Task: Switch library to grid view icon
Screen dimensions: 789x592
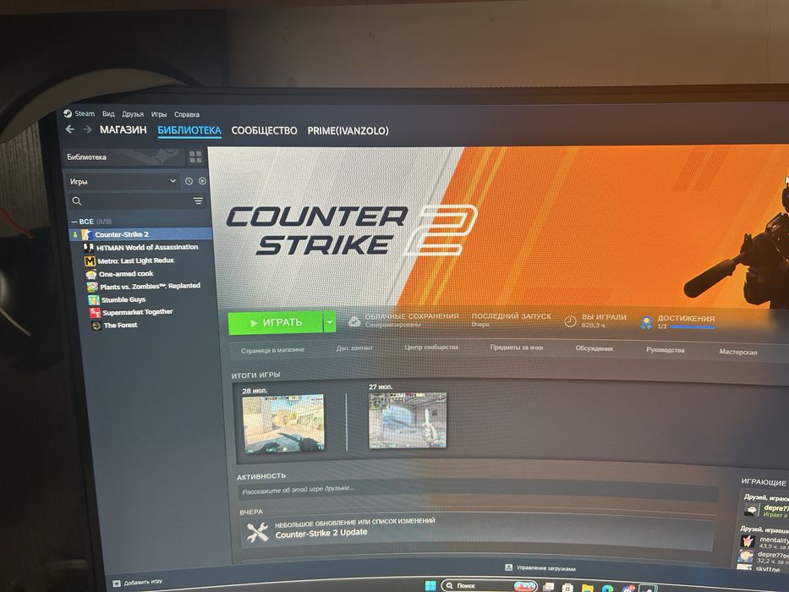Action: point(195,157)
